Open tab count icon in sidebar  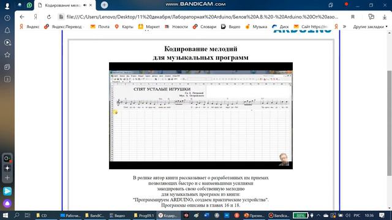(7, 79)
